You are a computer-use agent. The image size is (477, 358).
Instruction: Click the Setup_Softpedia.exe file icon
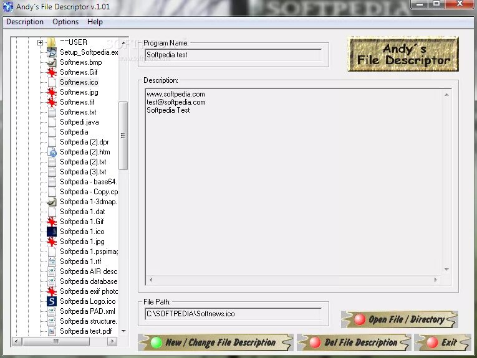pyautogui.click(x=52, y=52)
